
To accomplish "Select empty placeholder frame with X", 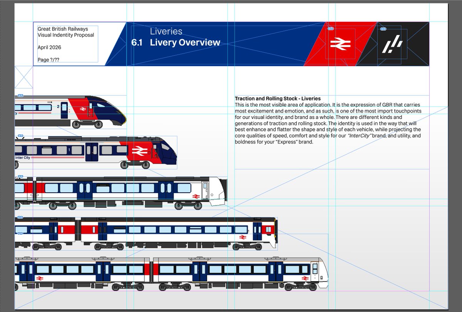I will [x=23, y=77].
